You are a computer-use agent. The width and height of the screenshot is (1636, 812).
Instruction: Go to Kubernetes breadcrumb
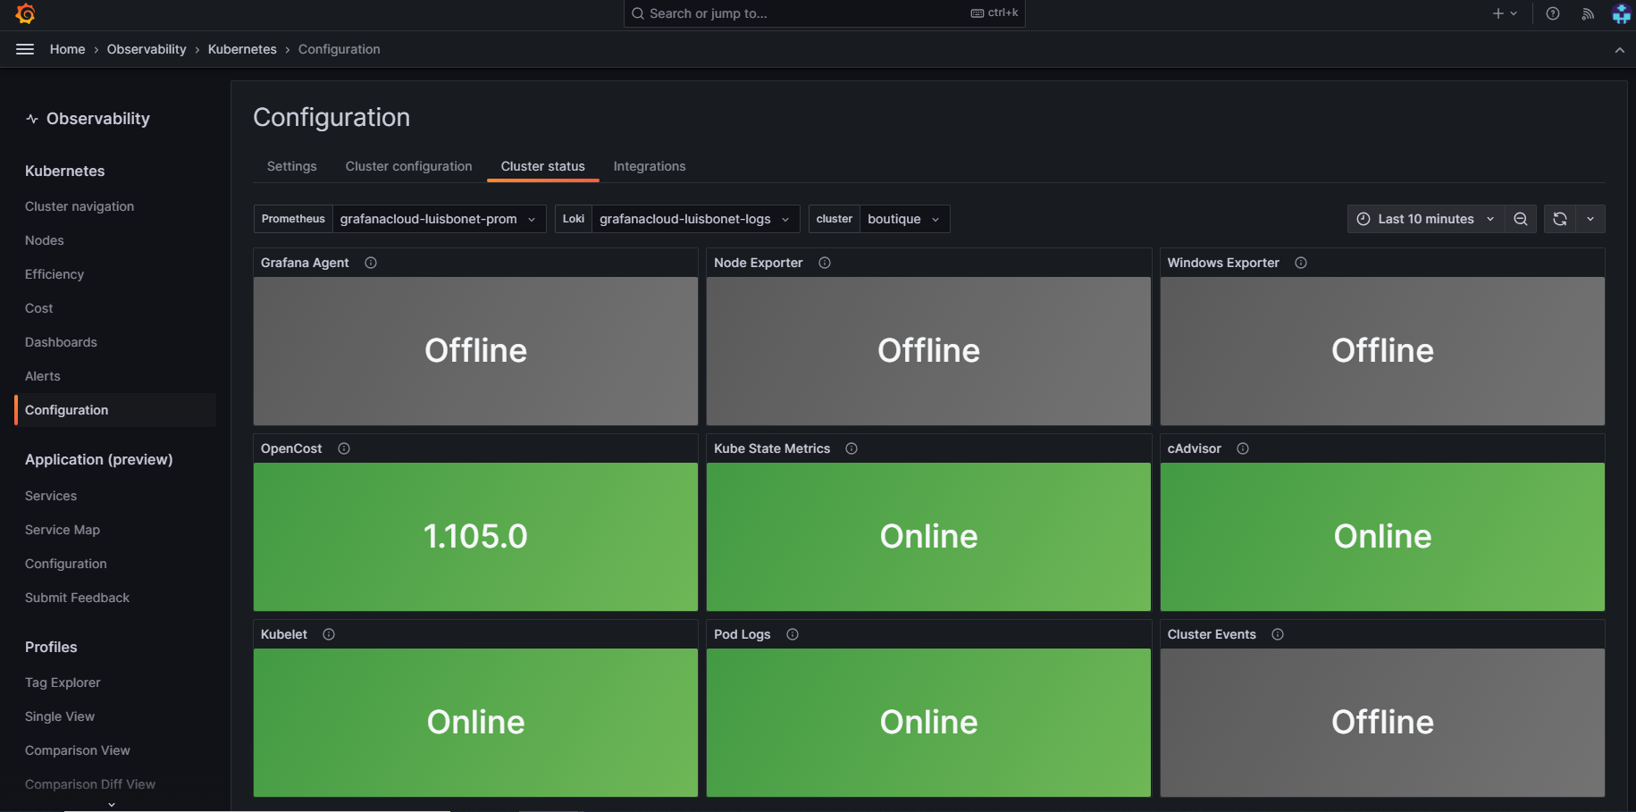(x=242, y=49)
